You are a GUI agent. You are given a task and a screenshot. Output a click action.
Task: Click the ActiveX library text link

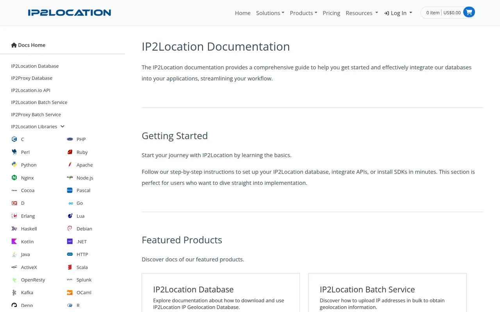coord(29,268)
